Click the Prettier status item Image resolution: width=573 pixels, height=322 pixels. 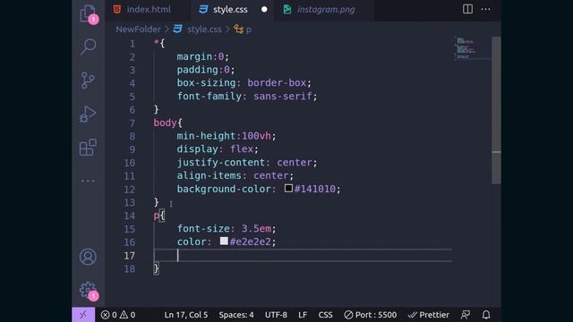(428, 315)
